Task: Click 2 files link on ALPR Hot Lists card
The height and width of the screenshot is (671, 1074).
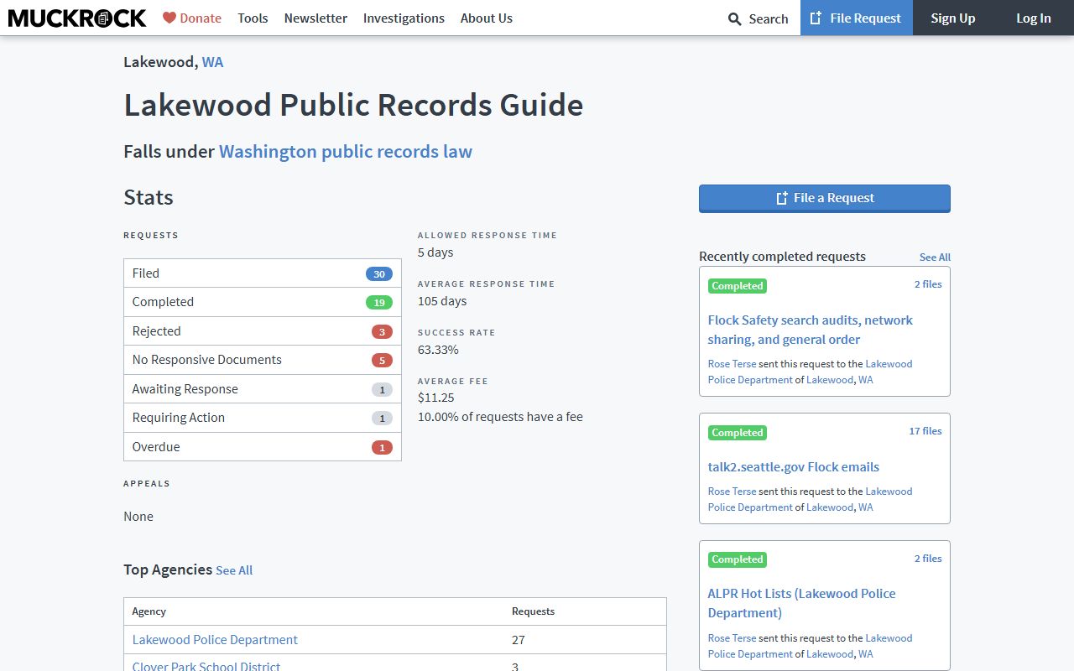Action: (928, 559)
